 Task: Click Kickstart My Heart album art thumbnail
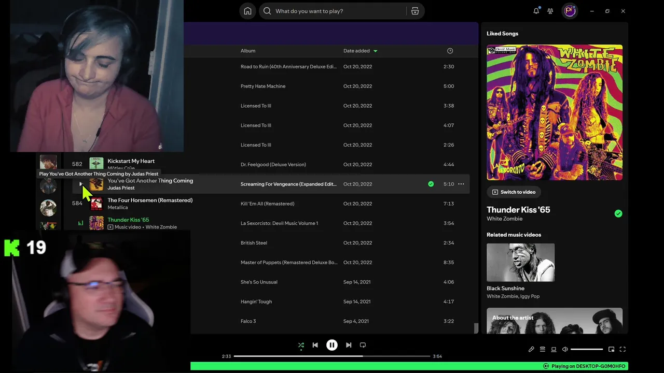coord(96,164)
